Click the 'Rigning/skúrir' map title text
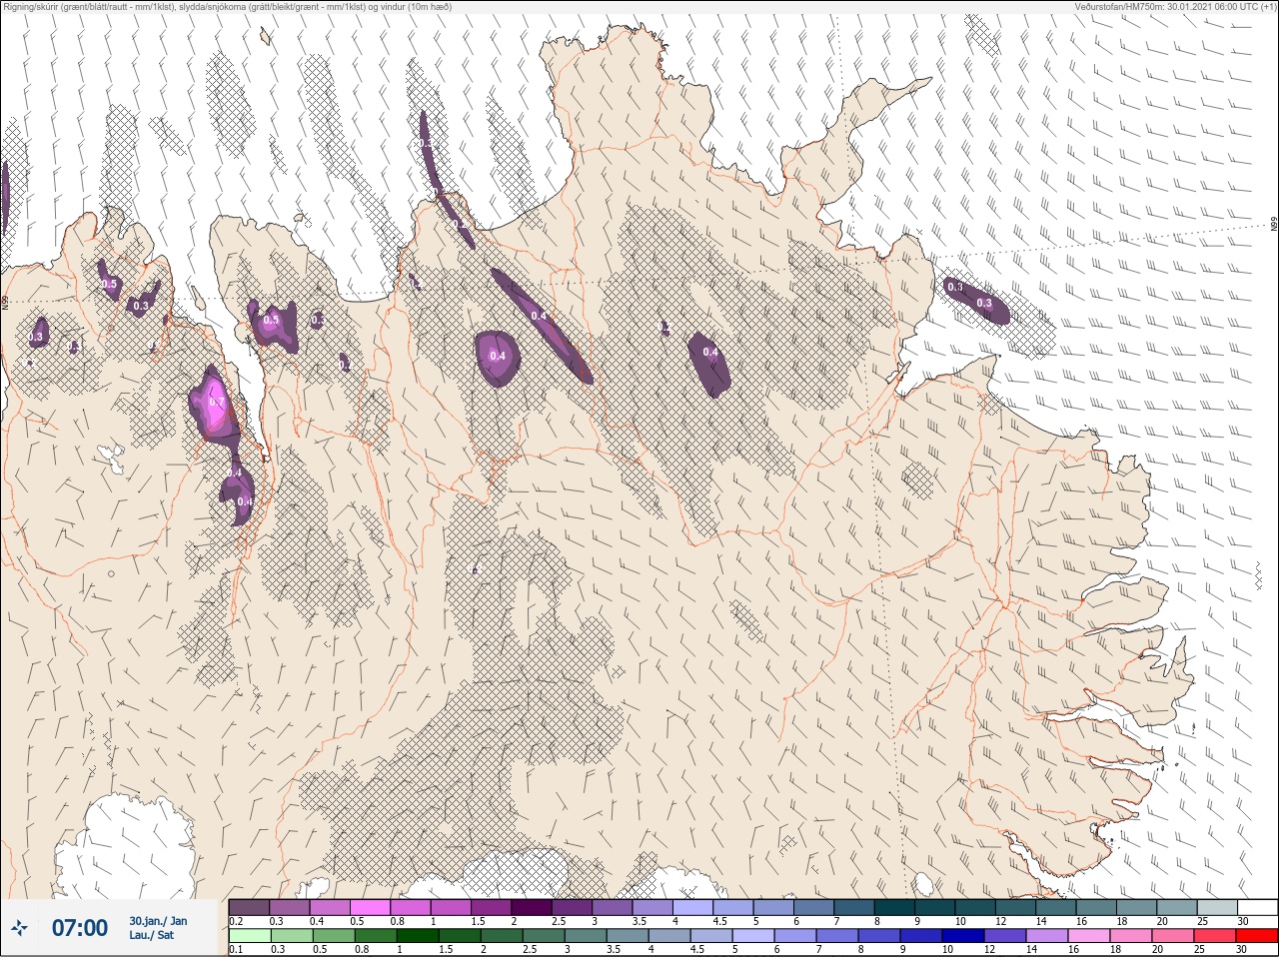The width and height of the screenshot is (1279, 957). (34, 7)
